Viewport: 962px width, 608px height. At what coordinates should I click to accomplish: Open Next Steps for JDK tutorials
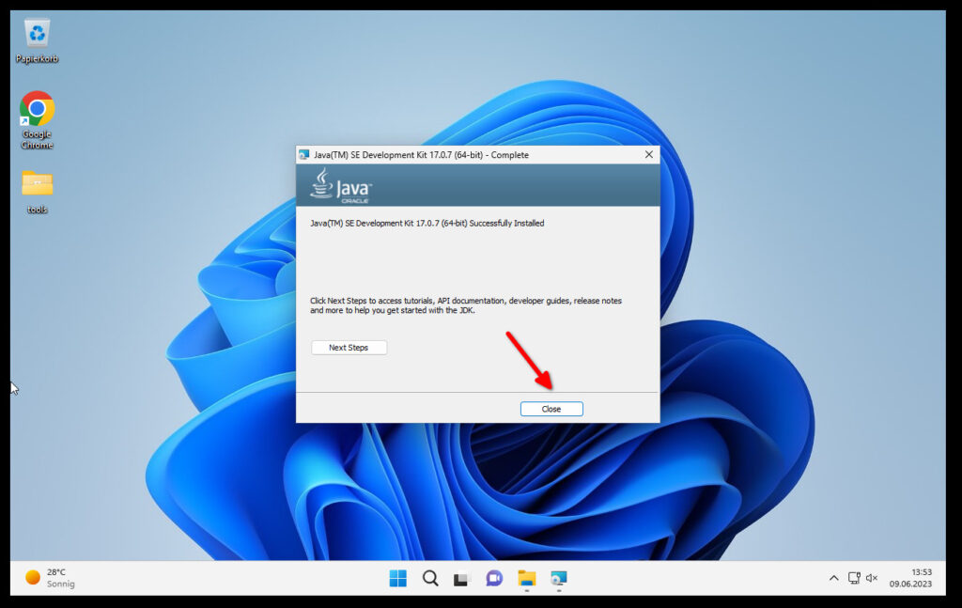point(349,348)
